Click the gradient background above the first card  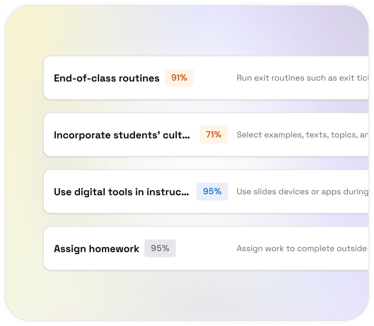point(187,31)
